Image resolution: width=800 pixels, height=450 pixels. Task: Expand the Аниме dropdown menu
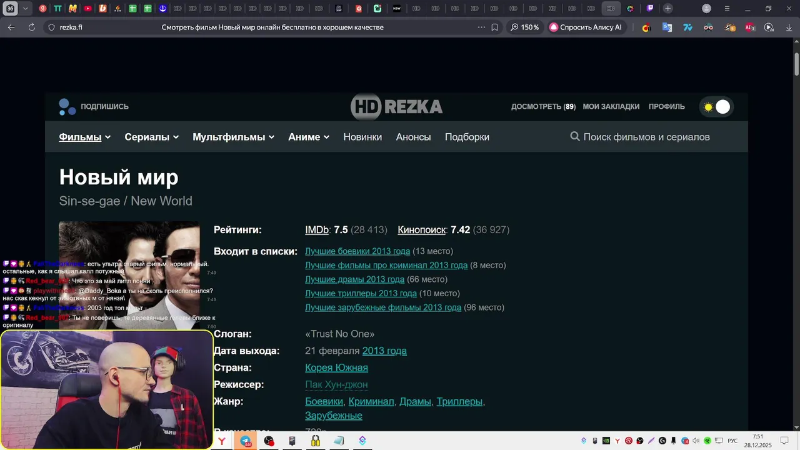coord(309,137)
